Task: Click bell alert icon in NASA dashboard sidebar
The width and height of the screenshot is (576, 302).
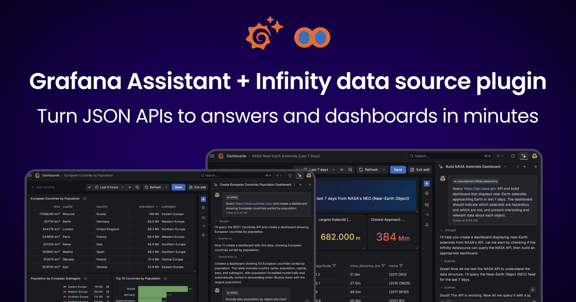Action: pyautogui.click(x=427, y=225)
